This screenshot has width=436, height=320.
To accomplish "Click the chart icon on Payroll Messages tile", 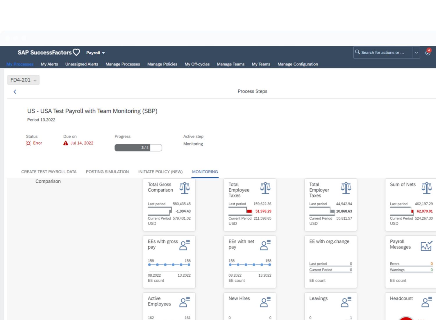I will pyautogui.click(x=426, y=246).
